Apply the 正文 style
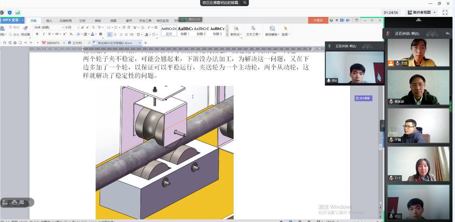455x222 pixels. 169,31
